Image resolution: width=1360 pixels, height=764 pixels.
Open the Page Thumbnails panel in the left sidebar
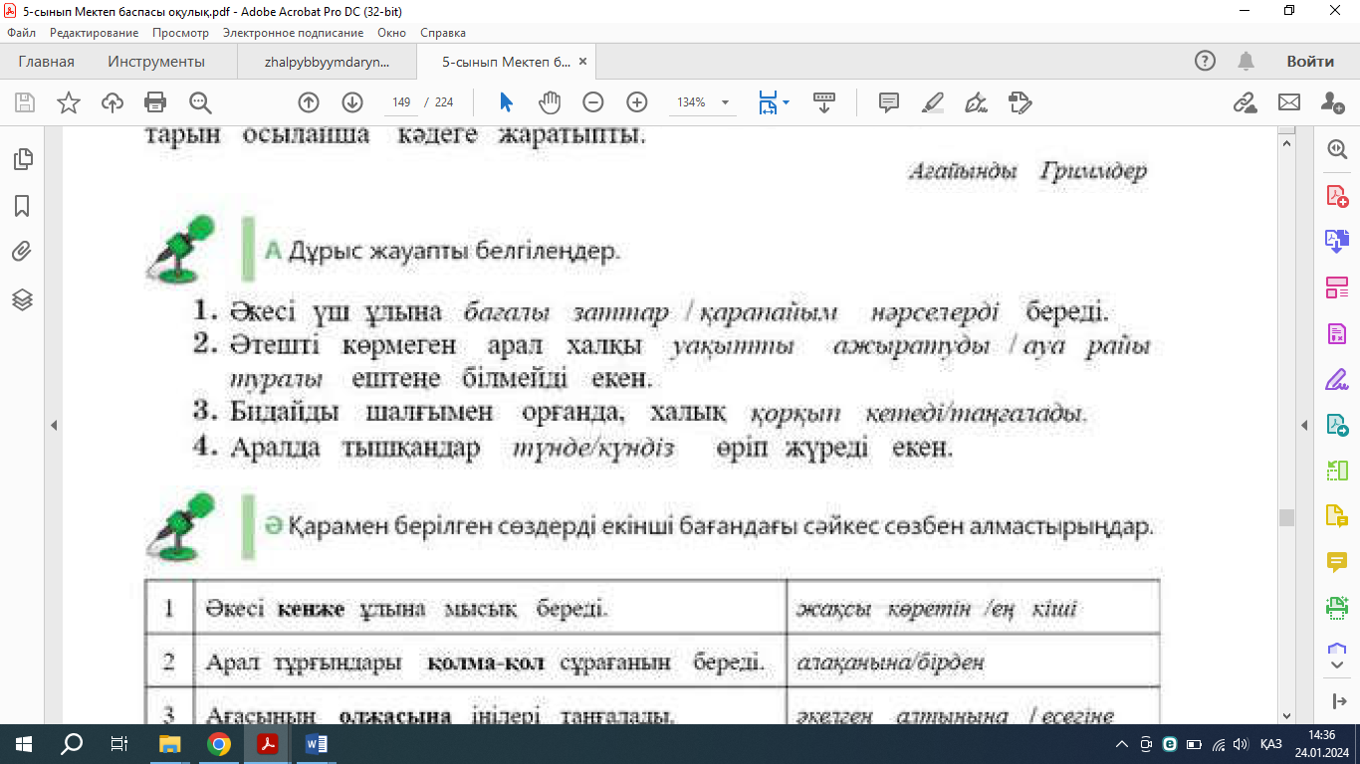pos(22,159)
